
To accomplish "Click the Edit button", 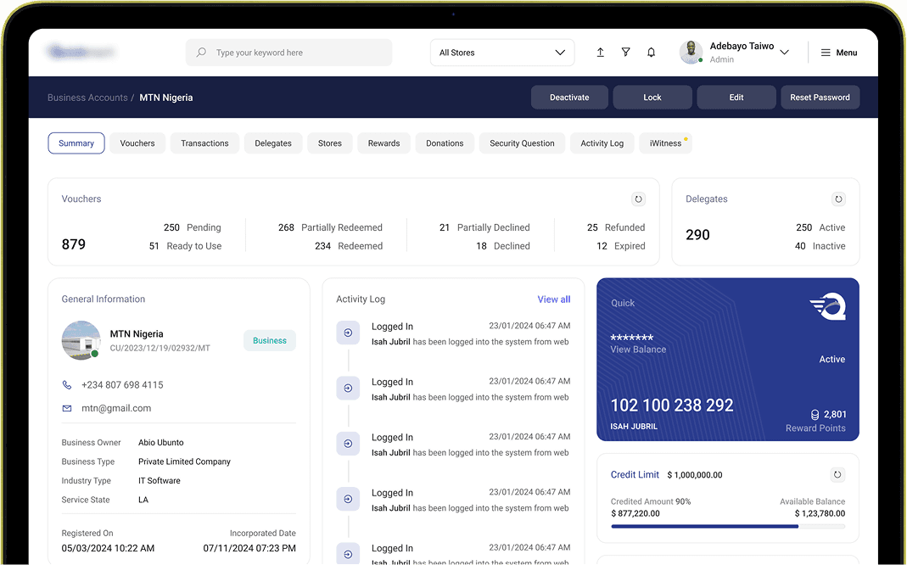I will [x=736, y=98].
